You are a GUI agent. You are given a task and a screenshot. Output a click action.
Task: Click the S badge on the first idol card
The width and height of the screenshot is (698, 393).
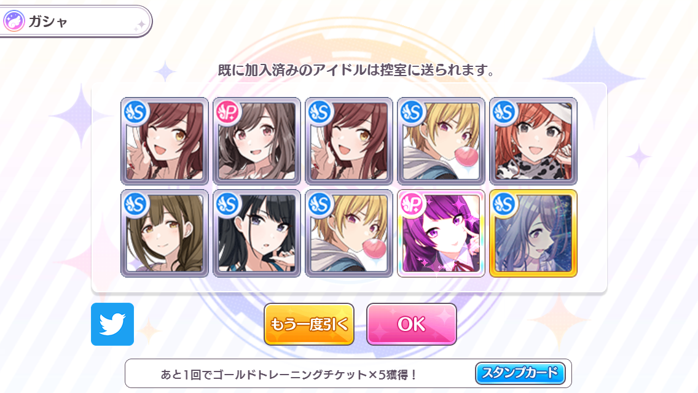pos(136,112)
